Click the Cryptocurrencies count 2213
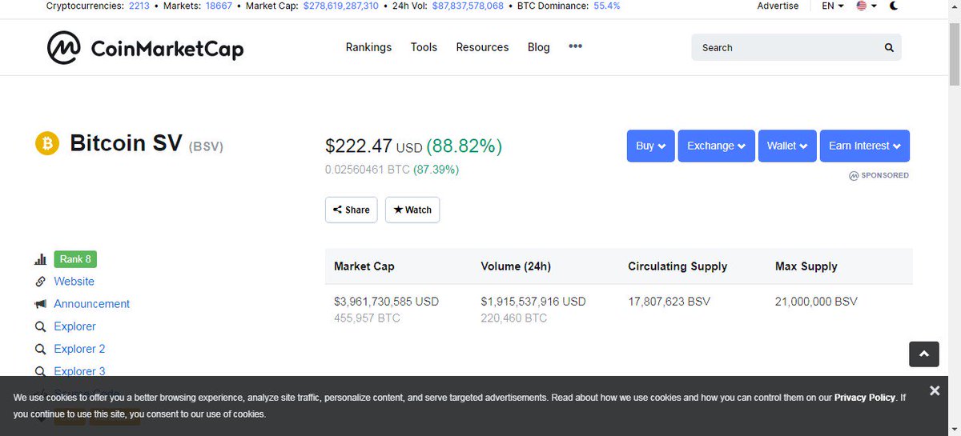 click(x=139, y=6)
